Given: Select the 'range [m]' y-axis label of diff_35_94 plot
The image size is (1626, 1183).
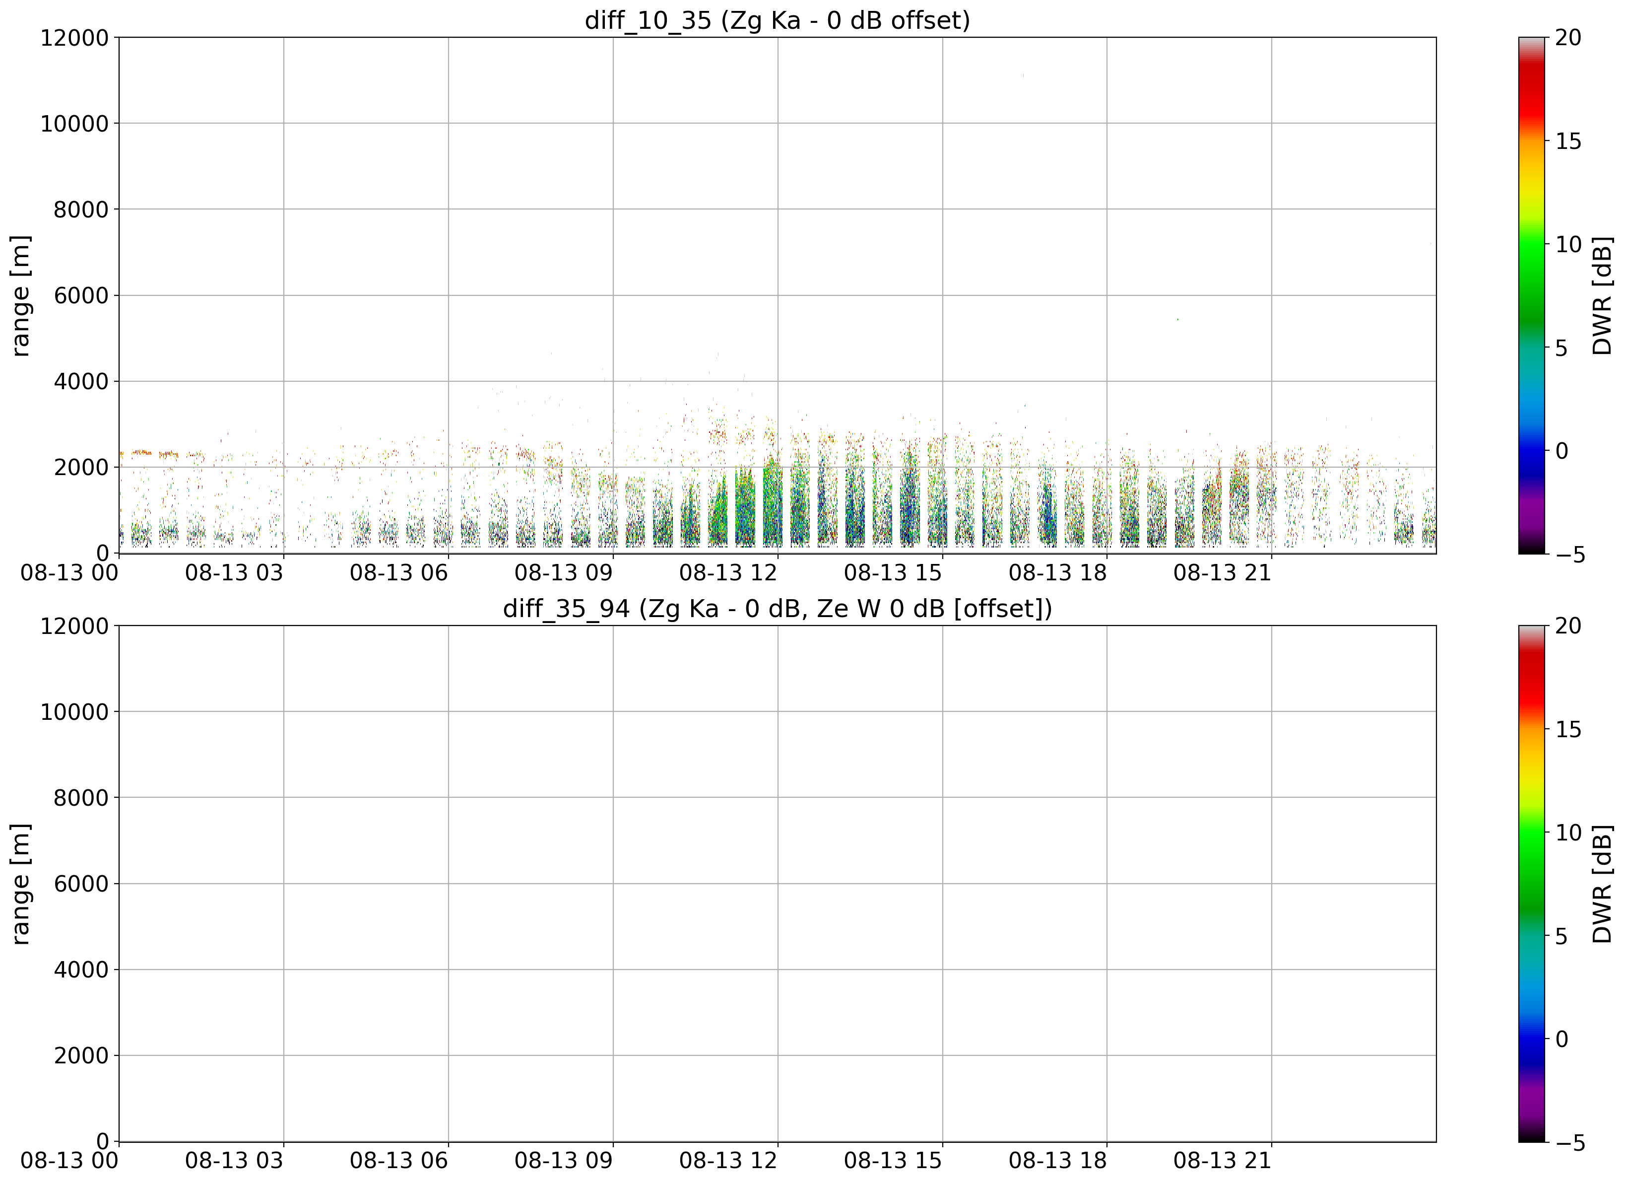Looking at the screenshot, I should [x=21, y=883].
